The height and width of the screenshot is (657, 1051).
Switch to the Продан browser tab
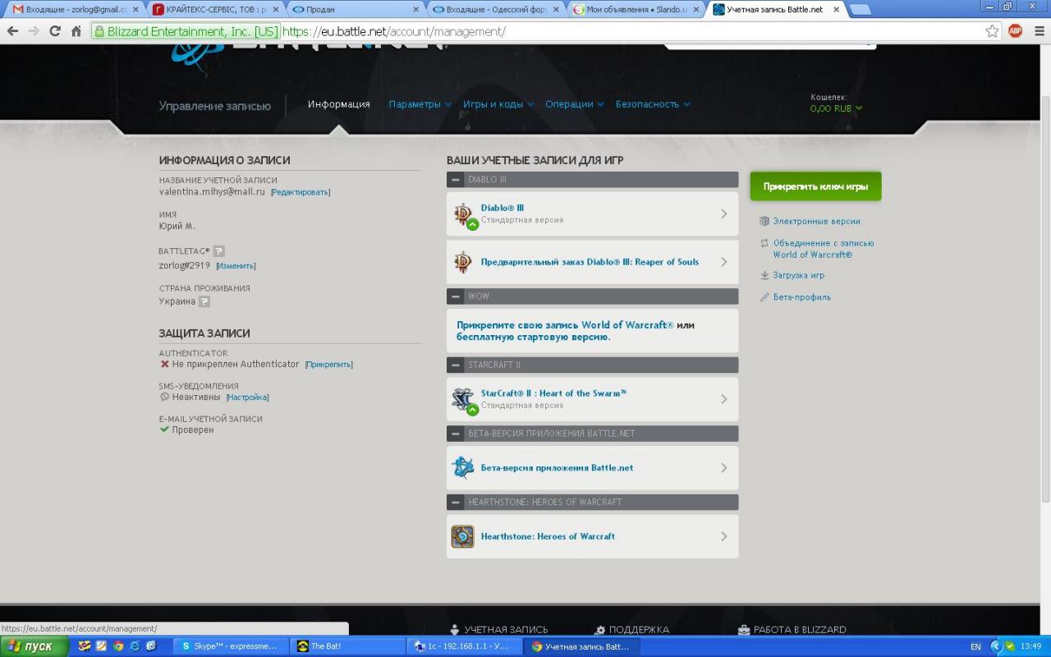click(x=356, y=10)
